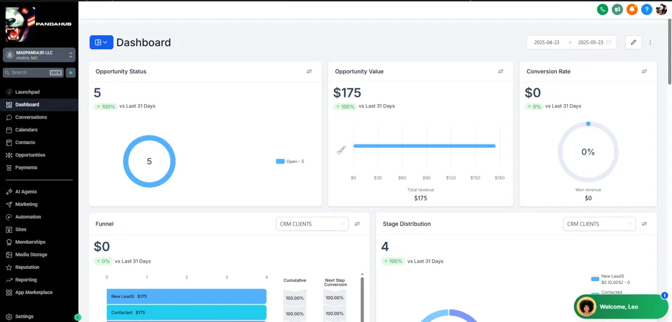Open the Welcome, Leo chat widget
Image resolution: width=672 pixels, height=322 pixels.
tap(621, 306)
